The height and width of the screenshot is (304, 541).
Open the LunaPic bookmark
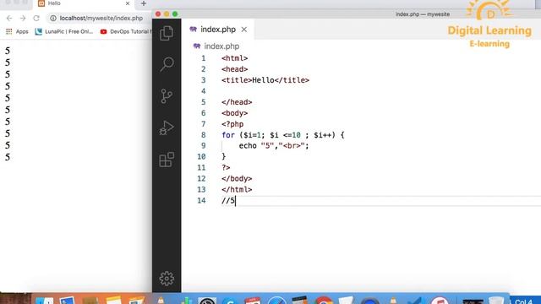tap(64, 32)
